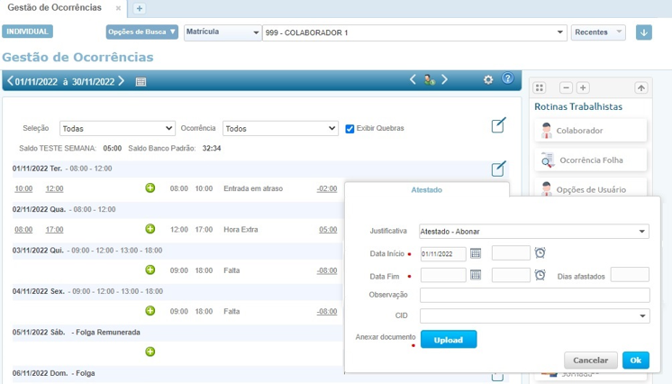Image resolution: width=672 pixels, height=384 pixels.
Task: Uncheck the Exibir Quebras checkbox
Action: click(350, 128)
